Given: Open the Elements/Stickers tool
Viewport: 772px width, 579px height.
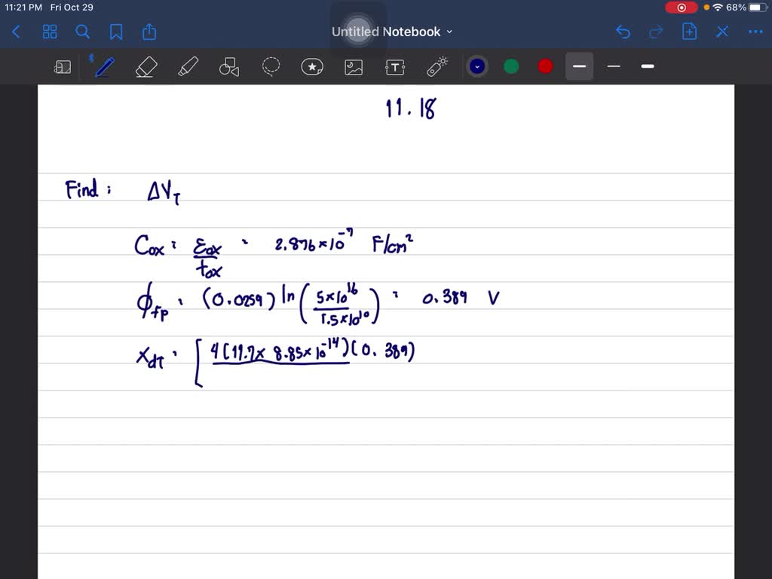Looking at the screenshot, I should pyautogui.click(x=312, y=66).
